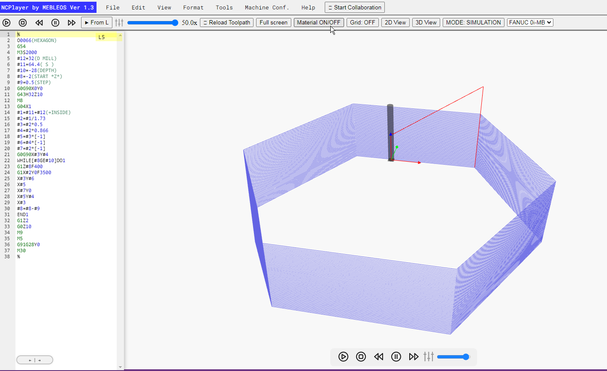
Task: Click the bottom overlay play icon
Action: point(343,356)
